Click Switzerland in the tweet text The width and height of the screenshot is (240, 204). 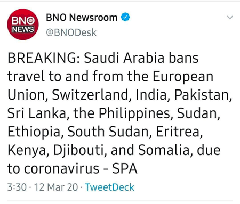click(90, 95)
